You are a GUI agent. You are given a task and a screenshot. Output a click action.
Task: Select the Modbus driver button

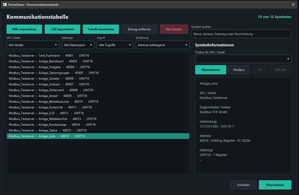pyautogui.click(x=239, y=70)
